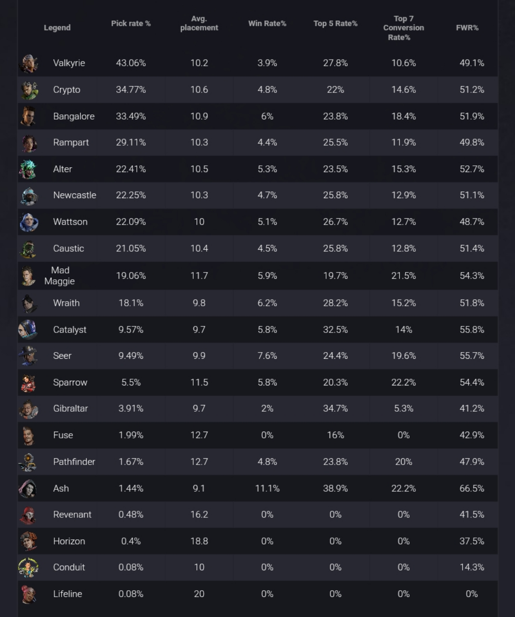Click Valkyrie's portrait icon
The height and width of the screenshot is (617, 515).
(29, 63)
